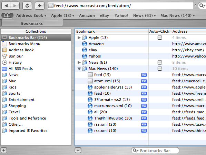Click the Bookmarks tab

click(32, 23)
